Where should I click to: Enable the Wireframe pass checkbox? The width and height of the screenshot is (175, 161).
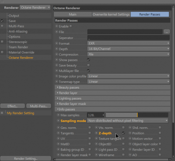point(123,155)
